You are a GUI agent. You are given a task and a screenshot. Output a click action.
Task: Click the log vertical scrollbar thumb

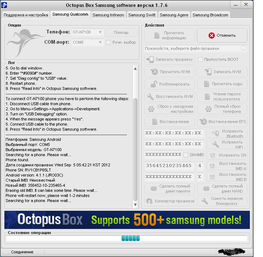coord(135,149)
